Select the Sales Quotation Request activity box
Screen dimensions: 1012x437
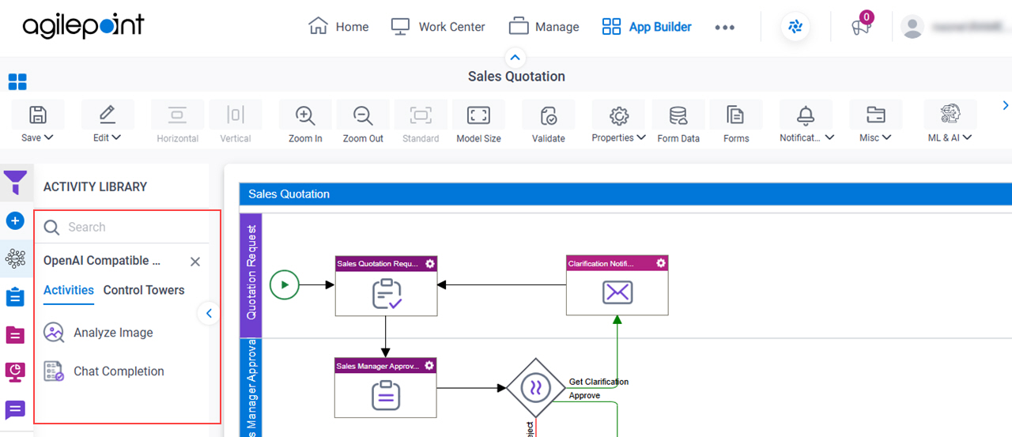click(386, 285)
